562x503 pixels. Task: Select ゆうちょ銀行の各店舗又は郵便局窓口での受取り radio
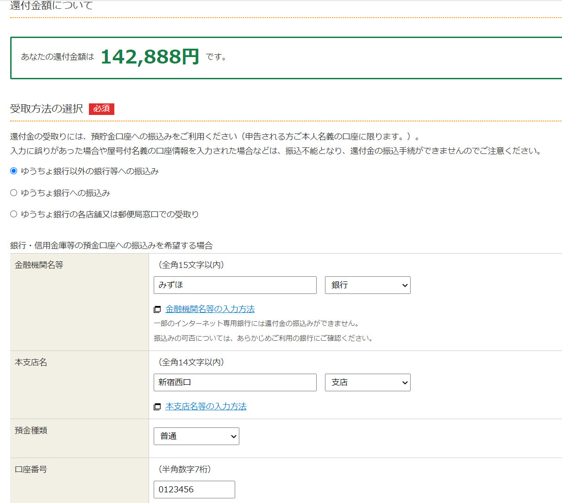(x=14, y=214)
